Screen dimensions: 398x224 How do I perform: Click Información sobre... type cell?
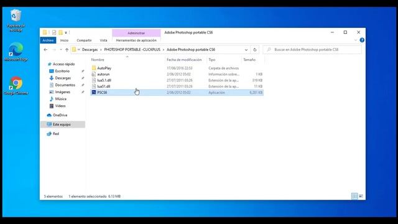point(224,74)
